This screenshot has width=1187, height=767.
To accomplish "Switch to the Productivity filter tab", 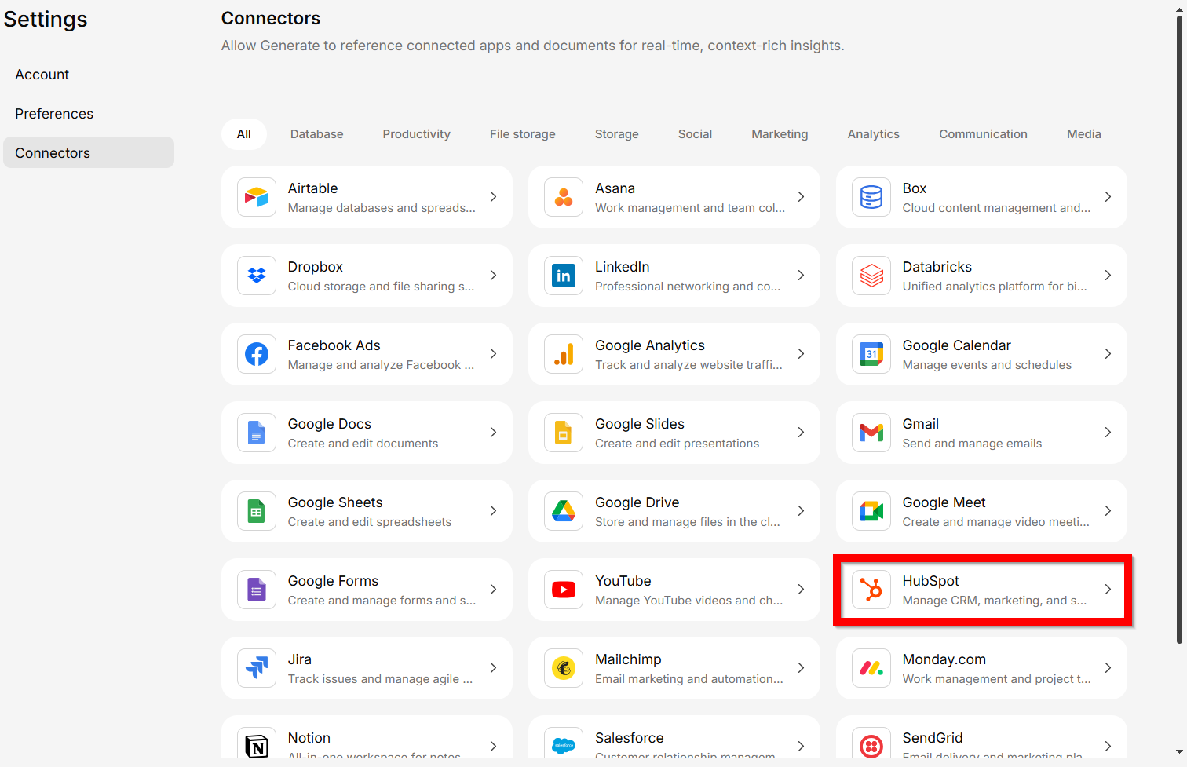I will point(416,134).
